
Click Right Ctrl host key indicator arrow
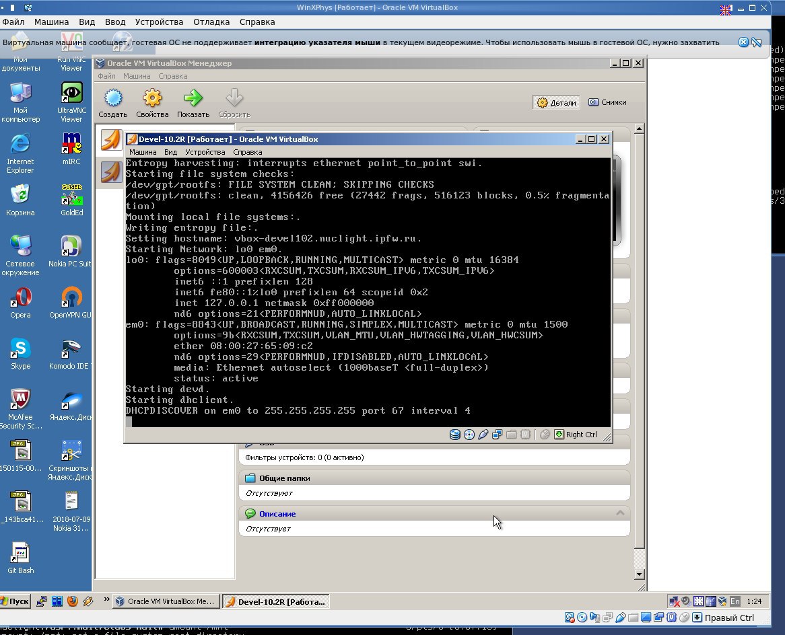[x=559, y=435]
